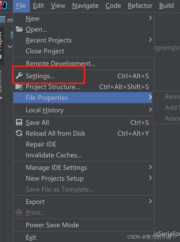Open the Refactor menu
The width and height of the screenshot is (180, 242).
tap(140, 6)
